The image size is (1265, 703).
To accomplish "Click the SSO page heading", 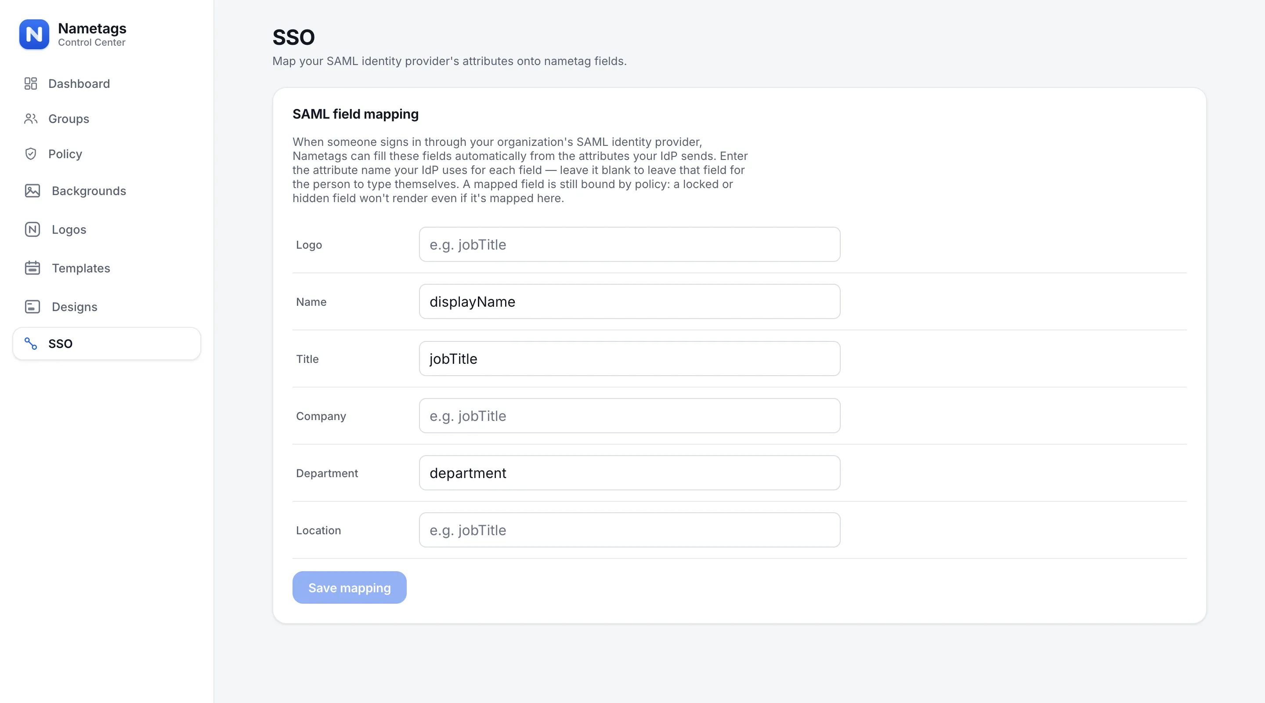I will coord(294,37).
